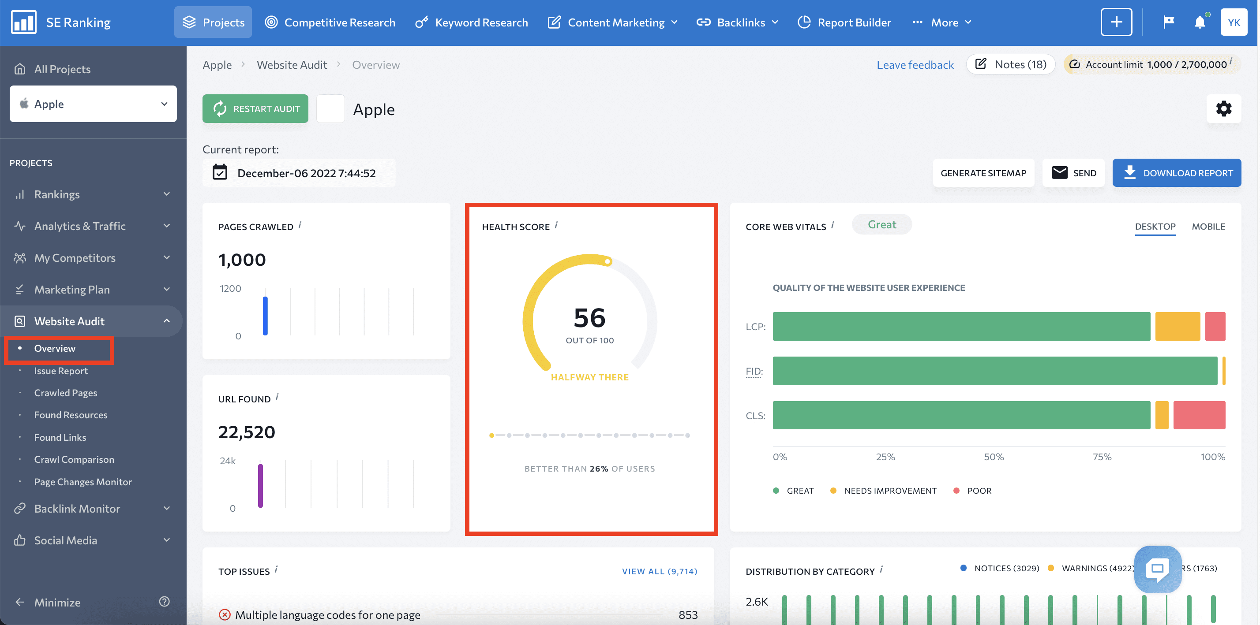Click Website Audit breadcrumb link
This screenshot has width=1260, height=625.
pyautogui.click(x=292, y=64)
